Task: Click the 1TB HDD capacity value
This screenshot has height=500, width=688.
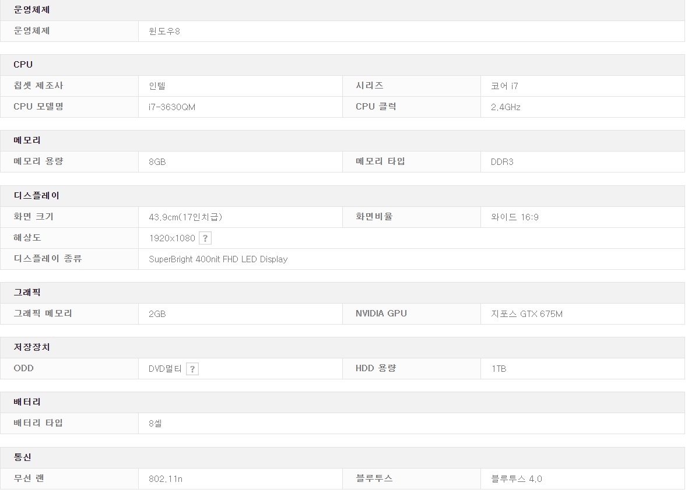Action: point(499,369)
